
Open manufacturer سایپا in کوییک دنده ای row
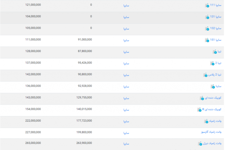coord(126,99)
